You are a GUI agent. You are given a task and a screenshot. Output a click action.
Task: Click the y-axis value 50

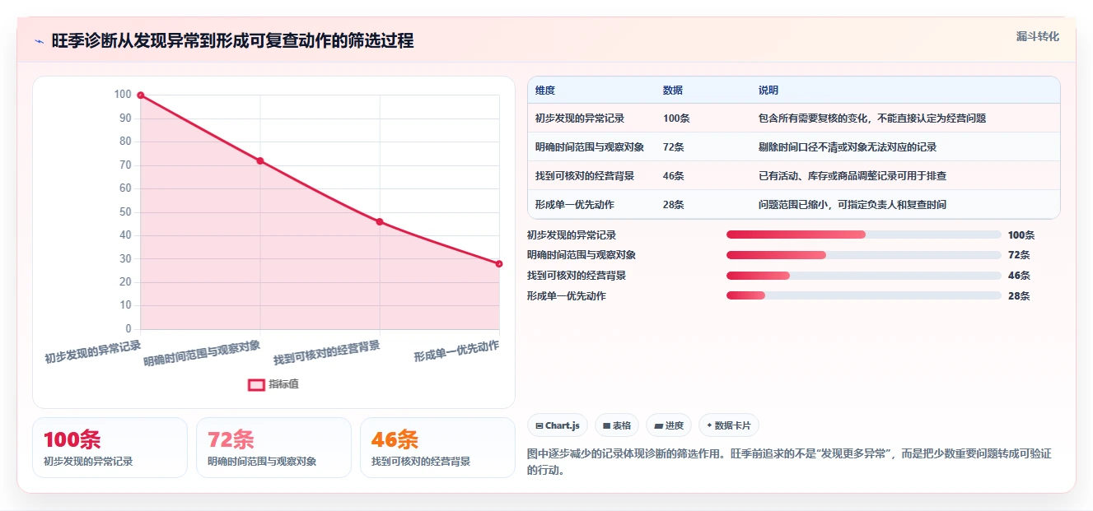point(125,211)
